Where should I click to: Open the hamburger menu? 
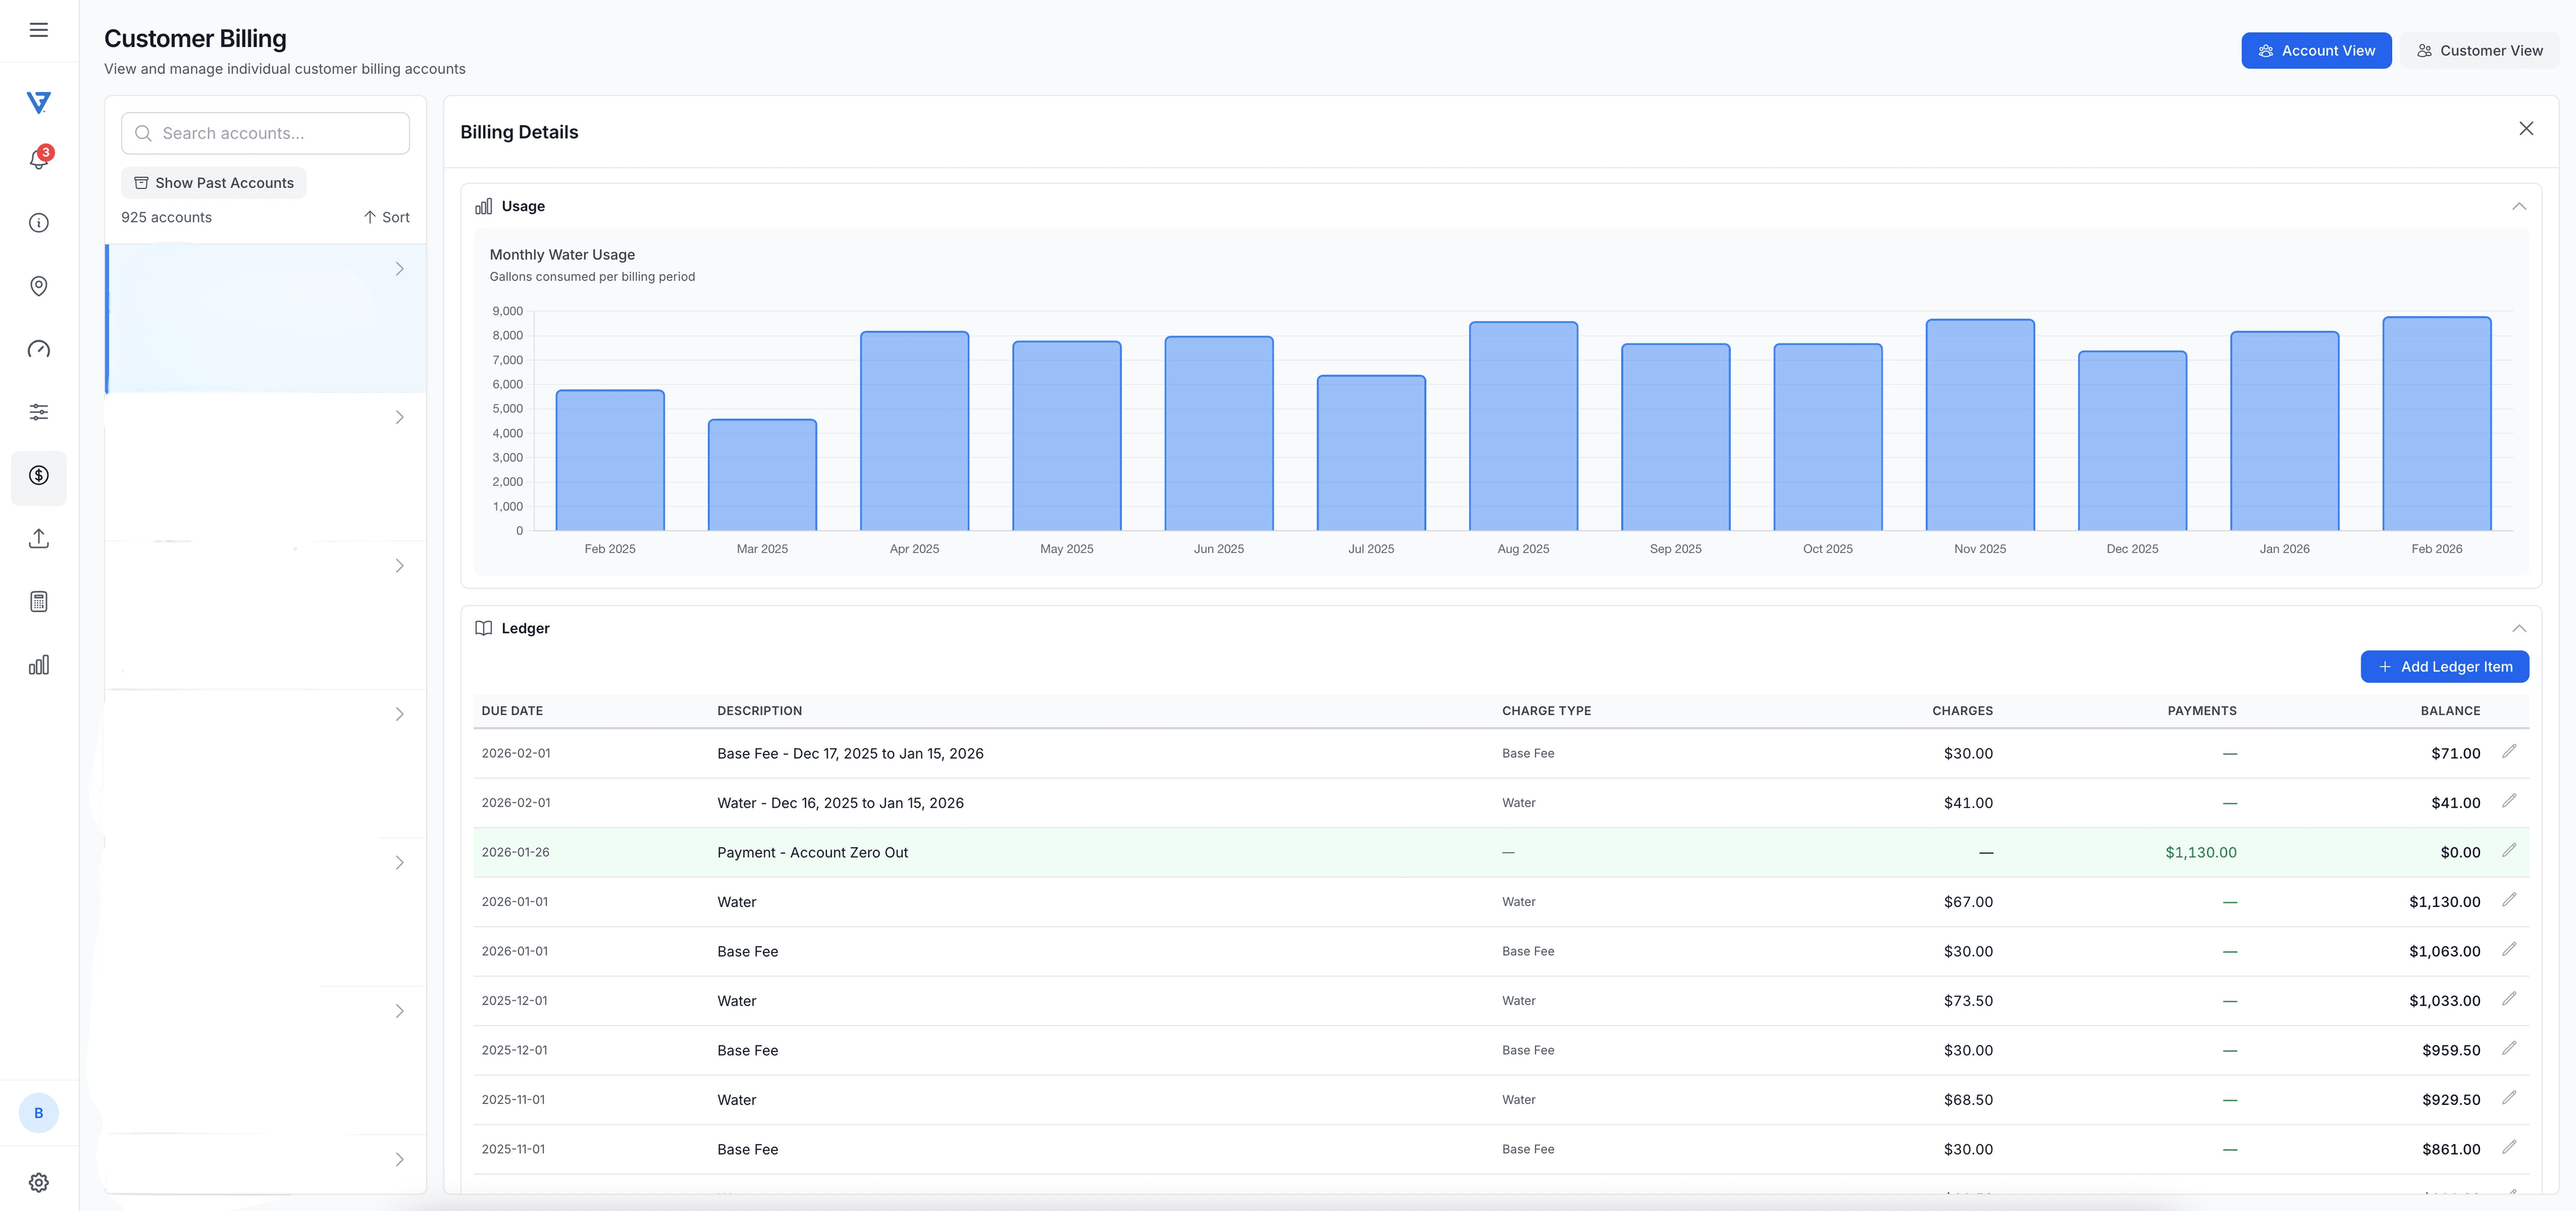pos(39,30)
